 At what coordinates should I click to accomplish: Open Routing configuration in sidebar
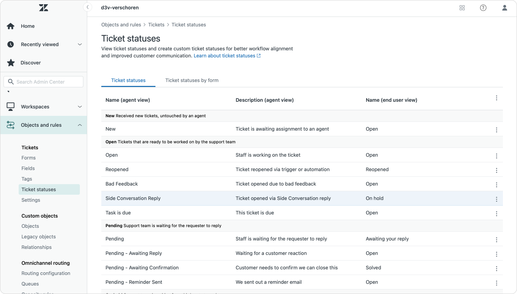46,273
